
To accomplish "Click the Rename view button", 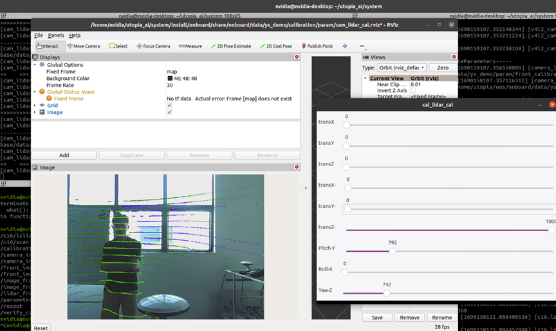I will pyautogui.click(x=442, y=317).
